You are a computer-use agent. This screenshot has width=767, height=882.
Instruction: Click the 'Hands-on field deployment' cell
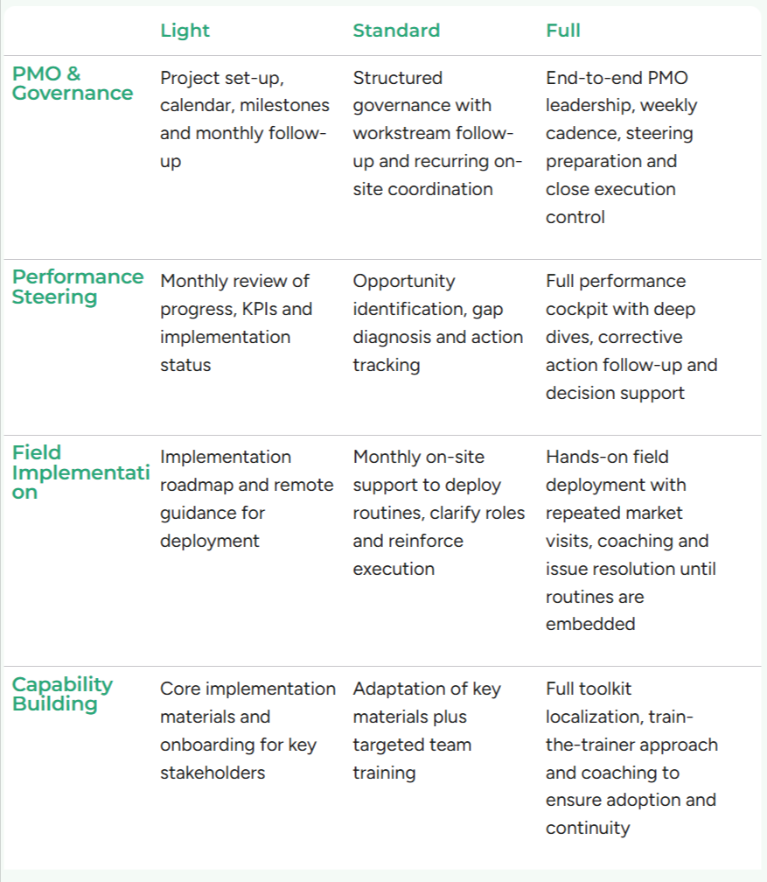click(631, 540)
